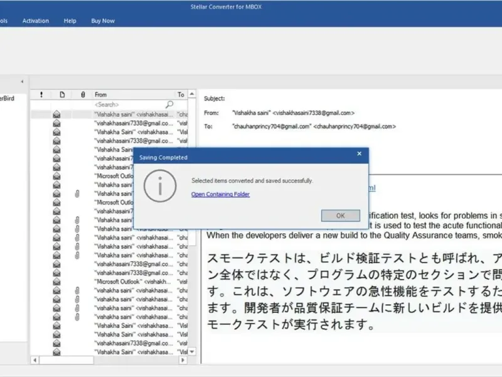Click the search magnifier icon

coord(169,104)
